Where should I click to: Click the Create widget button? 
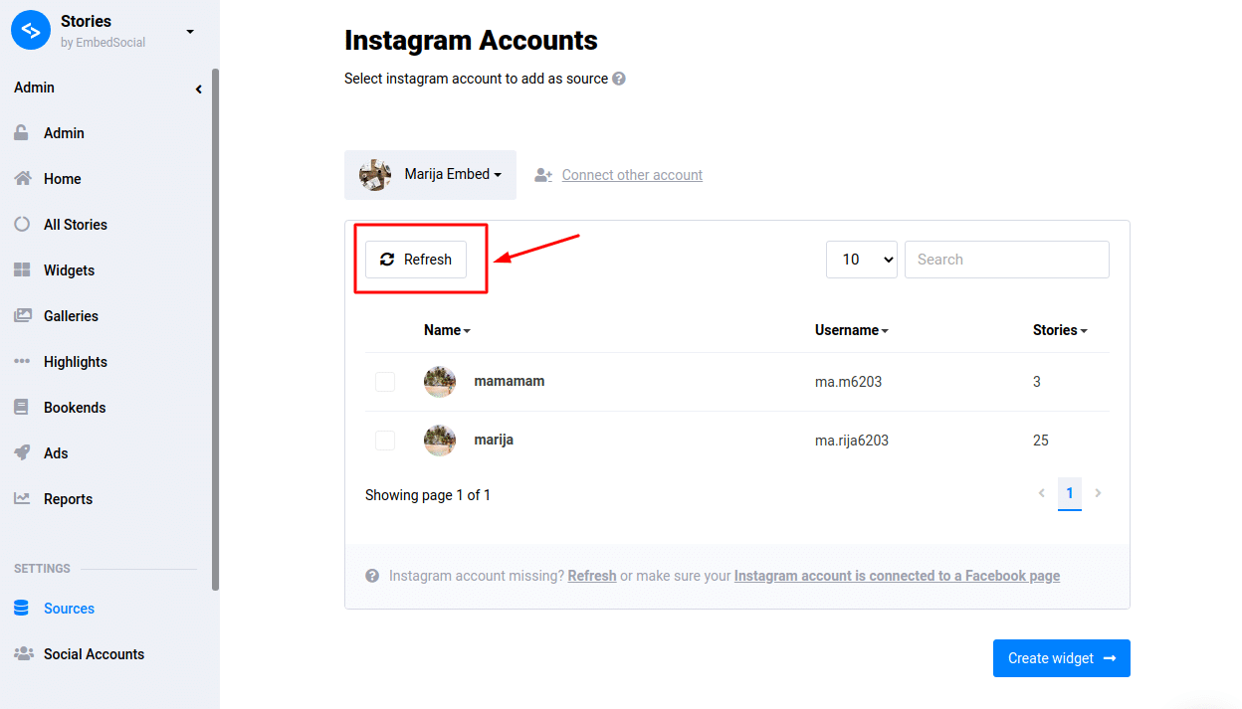coord(1062,658)
